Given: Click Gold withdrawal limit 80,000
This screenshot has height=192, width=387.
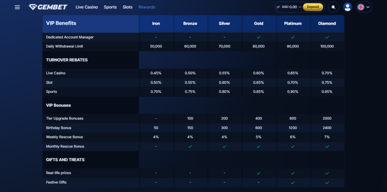Looking at the screenshot, I should pyautogui.click(x=259, y=46).
